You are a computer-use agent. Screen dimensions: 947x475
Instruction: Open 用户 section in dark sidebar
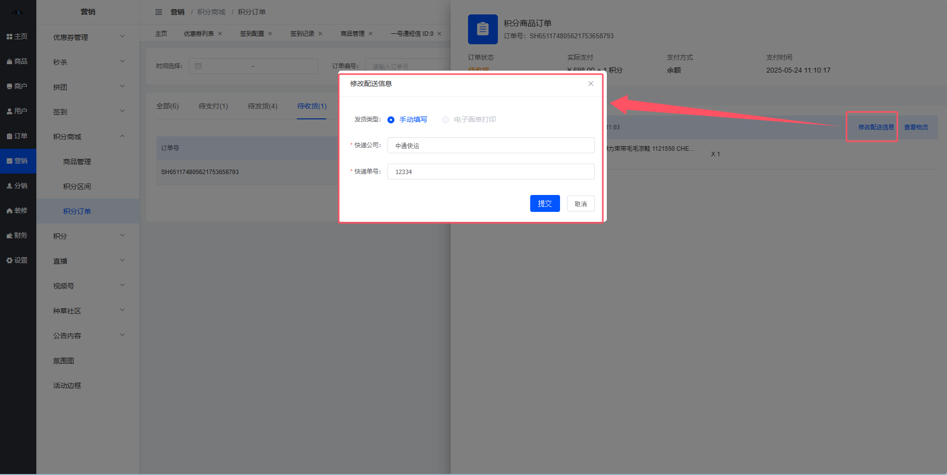(x=17, y=111)
